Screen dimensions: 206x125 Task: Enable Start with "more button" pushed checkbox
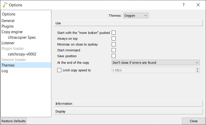(x=114, y=33)
